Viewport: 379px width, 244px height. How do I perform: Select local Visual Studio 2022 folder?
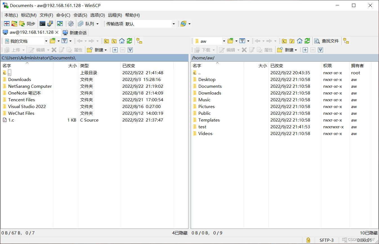click(27, 106)
